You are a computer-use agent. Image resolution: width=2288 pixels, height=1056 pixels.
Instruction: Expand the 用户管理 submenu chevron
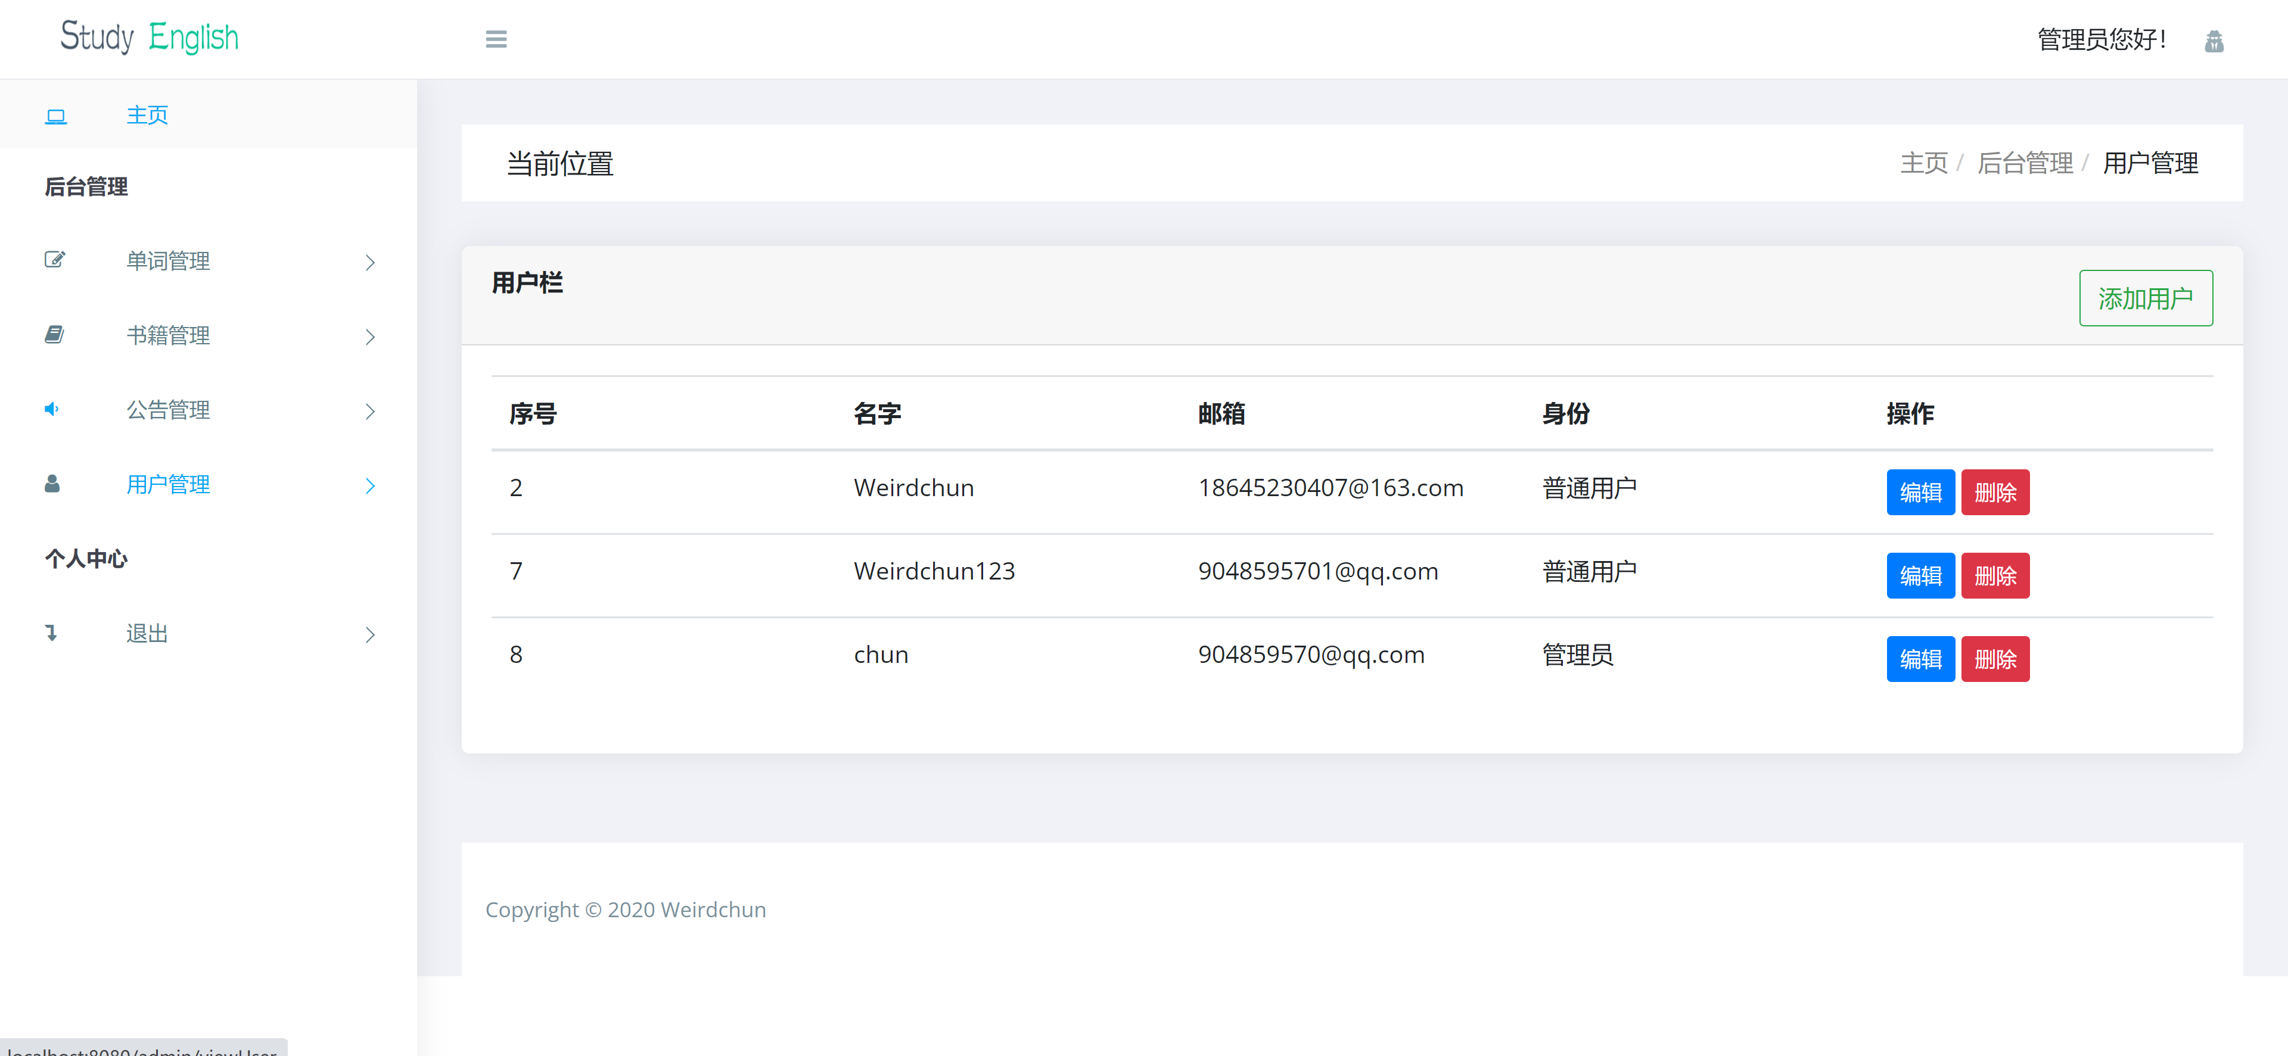(369, 486)
